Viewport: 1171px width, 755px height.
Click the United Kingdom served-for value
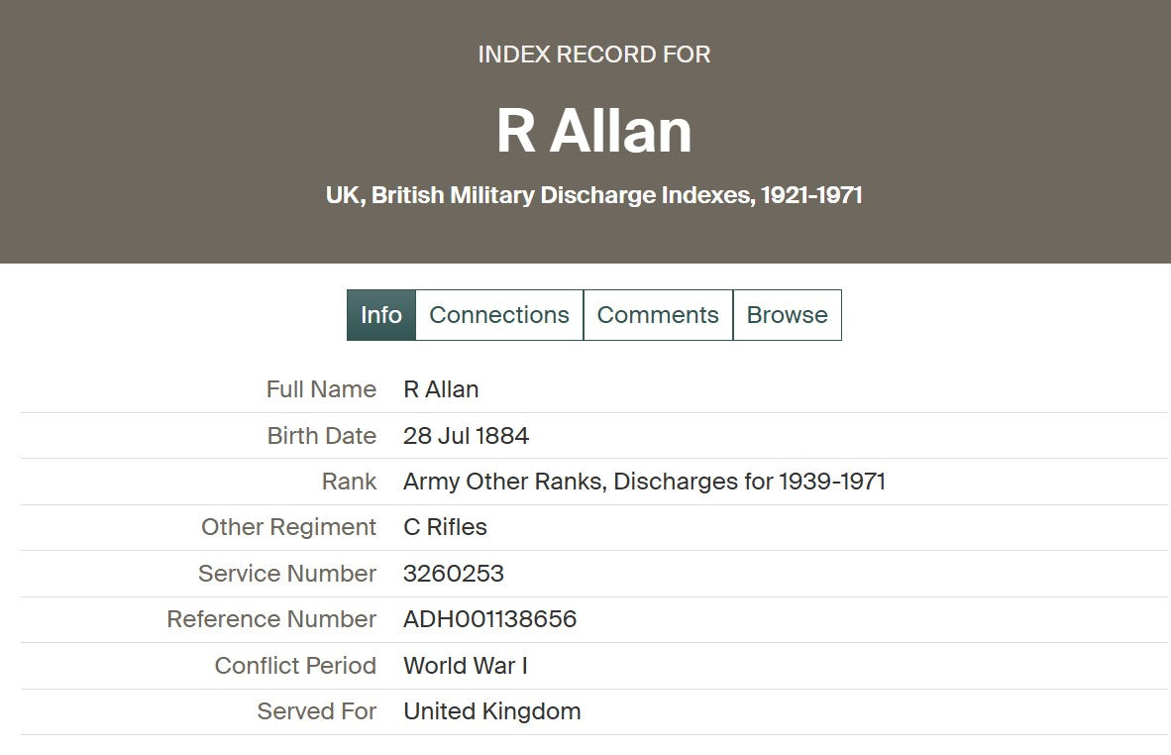click(491, 711)
